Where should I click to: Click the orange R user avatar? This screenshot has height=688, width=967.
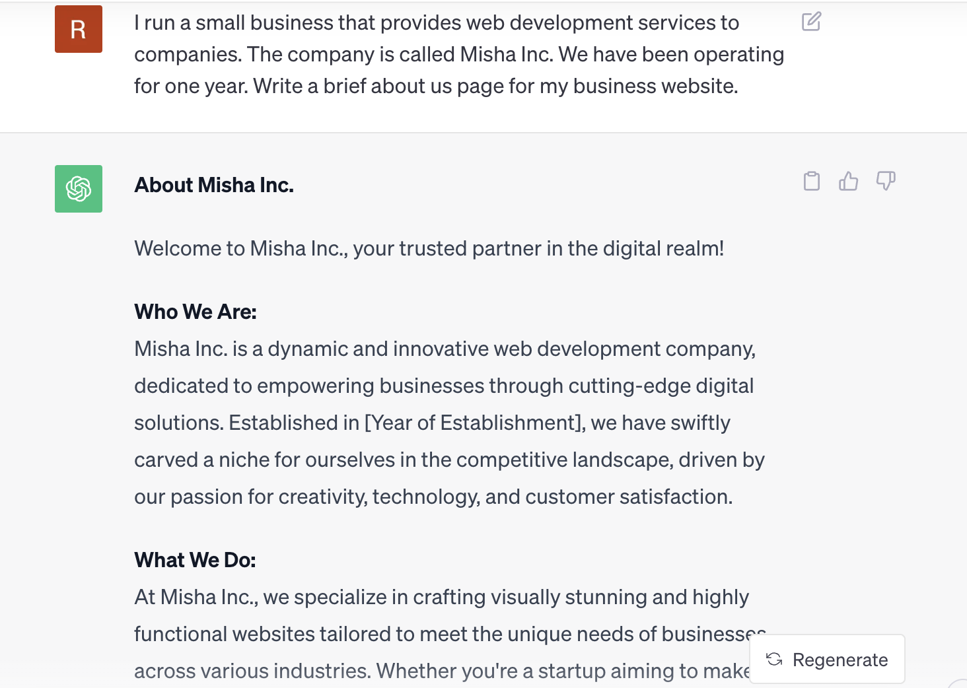coord(78,28)
